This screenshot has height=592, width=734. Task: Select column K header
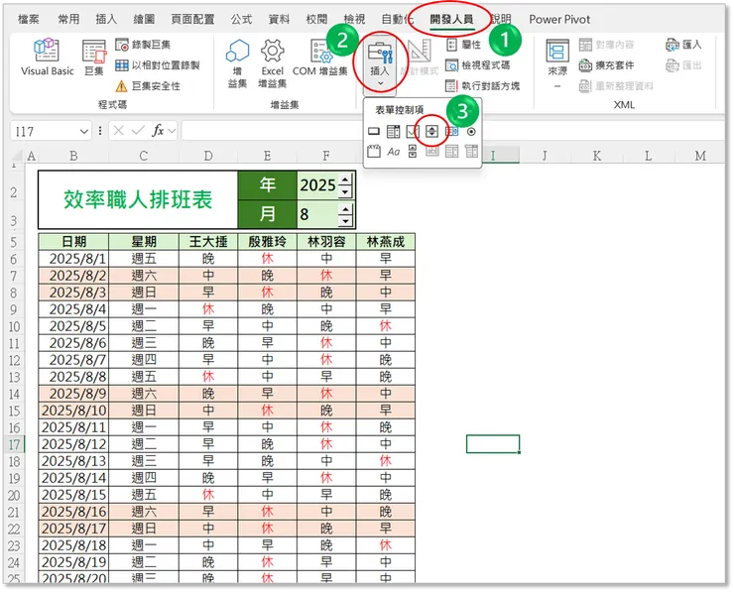point(597,156)
